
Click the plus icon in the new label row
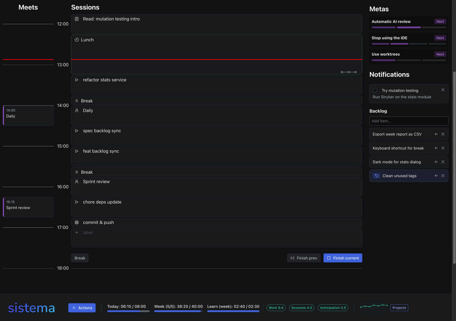77,233
